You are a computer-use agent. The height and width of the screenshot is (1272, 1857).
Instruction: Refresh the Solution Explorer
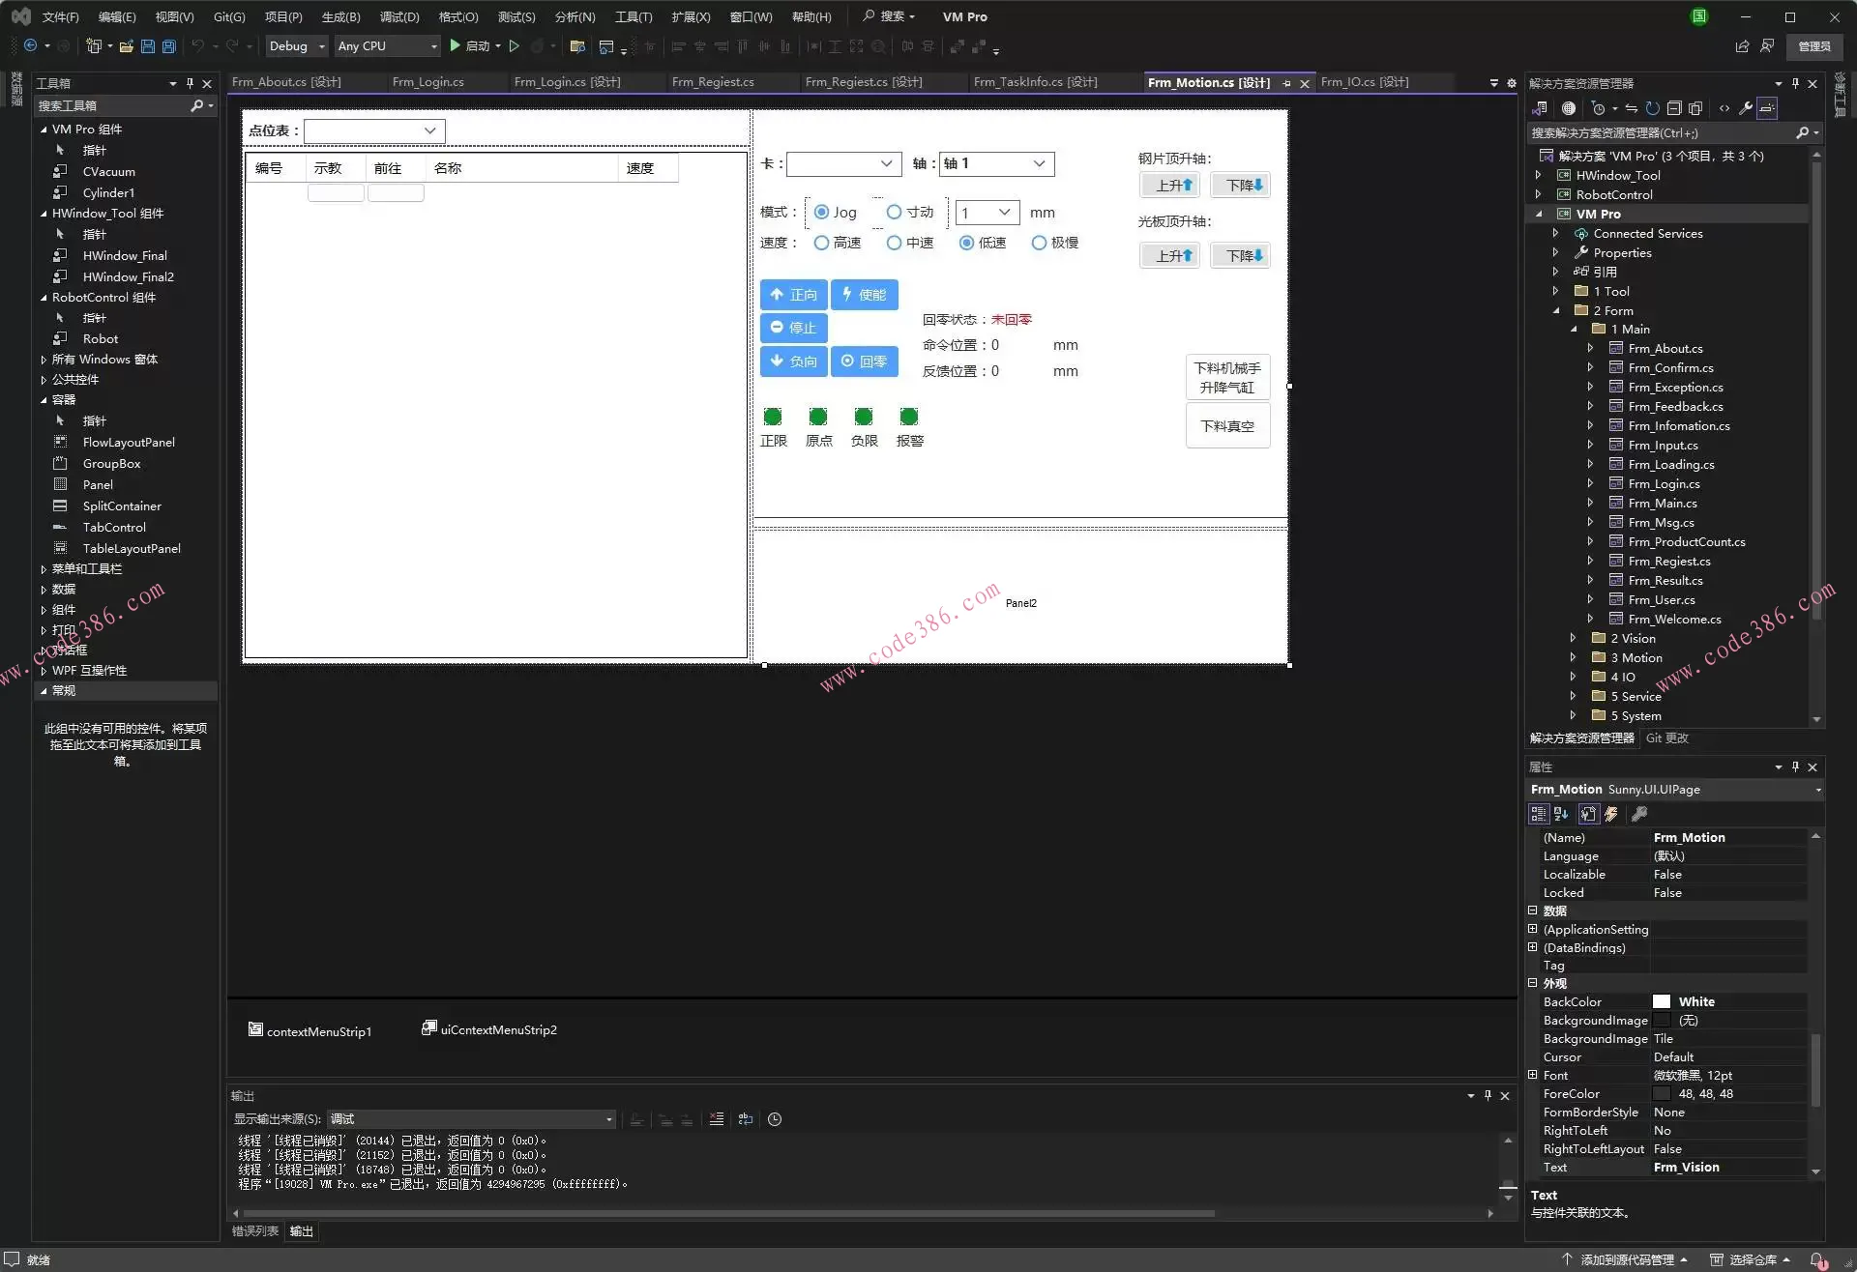point(1653,108)
